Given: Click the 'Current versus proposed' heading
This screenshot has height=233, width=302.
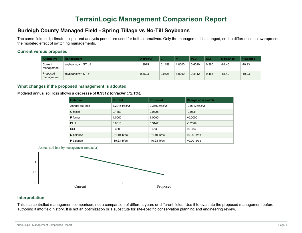Looking at the screenshot, I should [42, 51].
